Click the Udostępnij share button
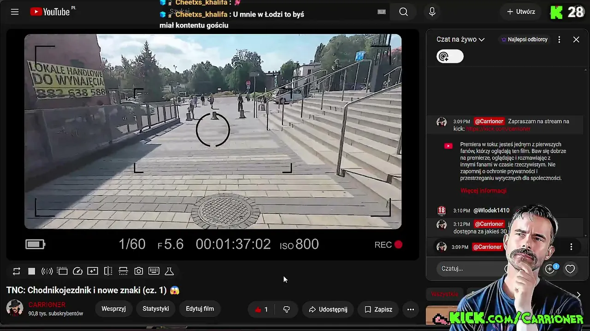Viewport: 590px width, 331px height. click(328, 309)
